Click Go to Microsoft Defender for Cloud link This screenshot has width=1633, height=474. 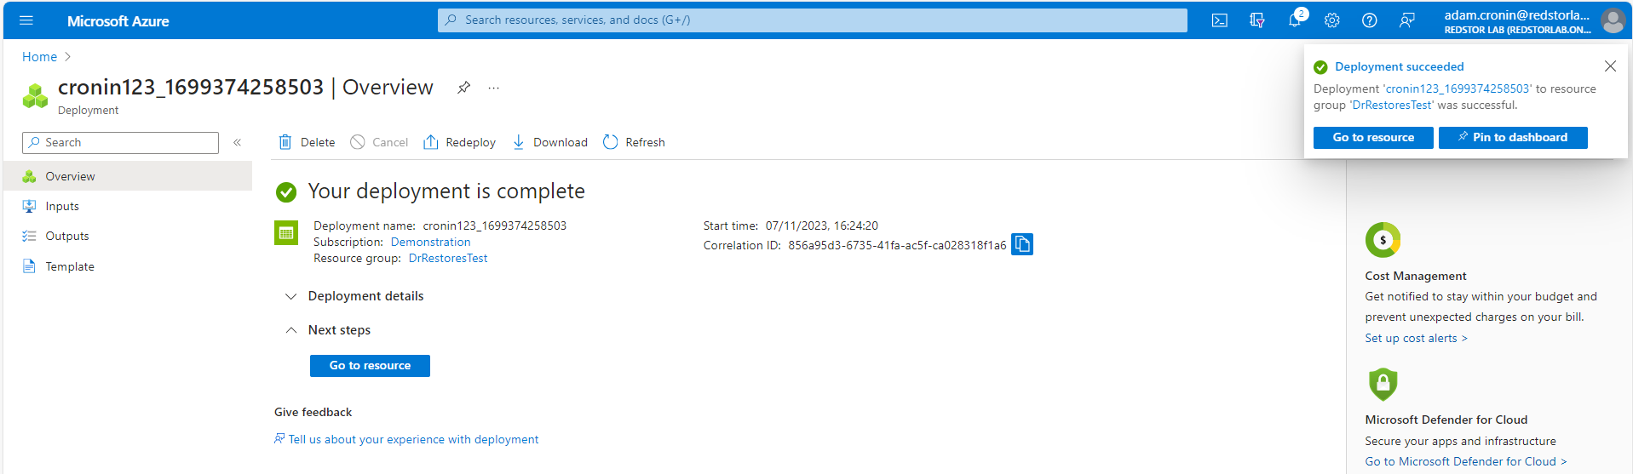tap(1466, 461)
